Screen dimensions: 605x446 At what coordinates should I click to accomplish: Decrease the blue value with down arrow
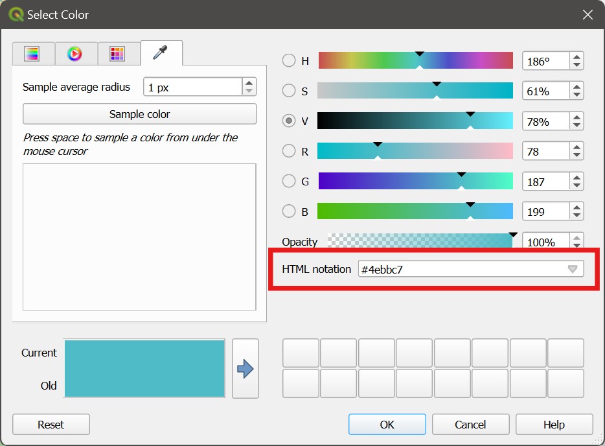point(576,215)
